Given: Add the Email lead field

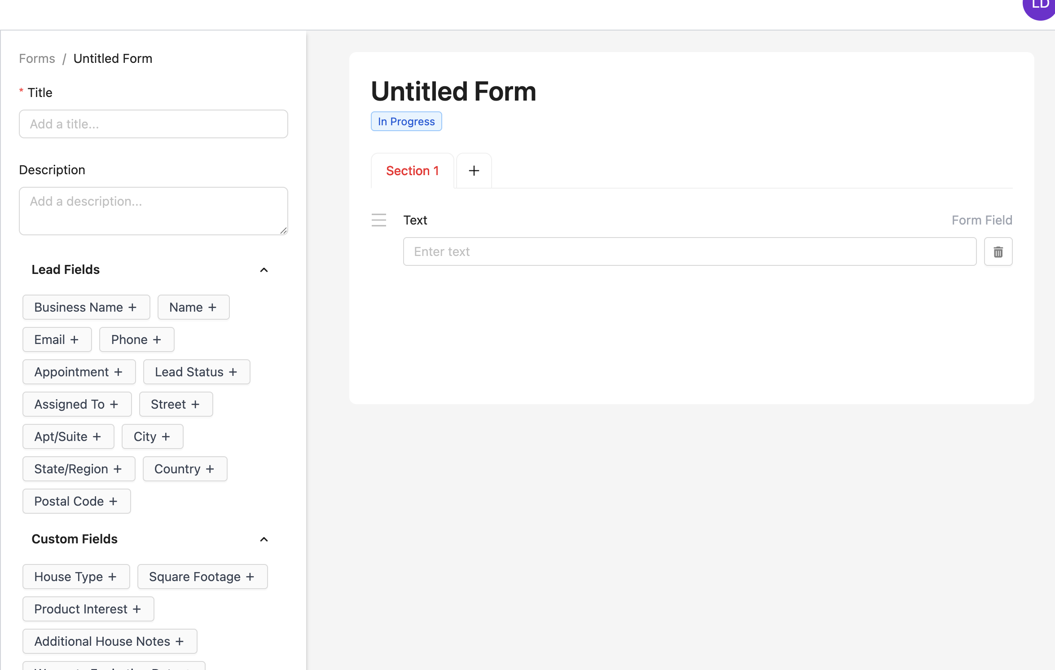Looking at the screenshot, I should point(57,339).
